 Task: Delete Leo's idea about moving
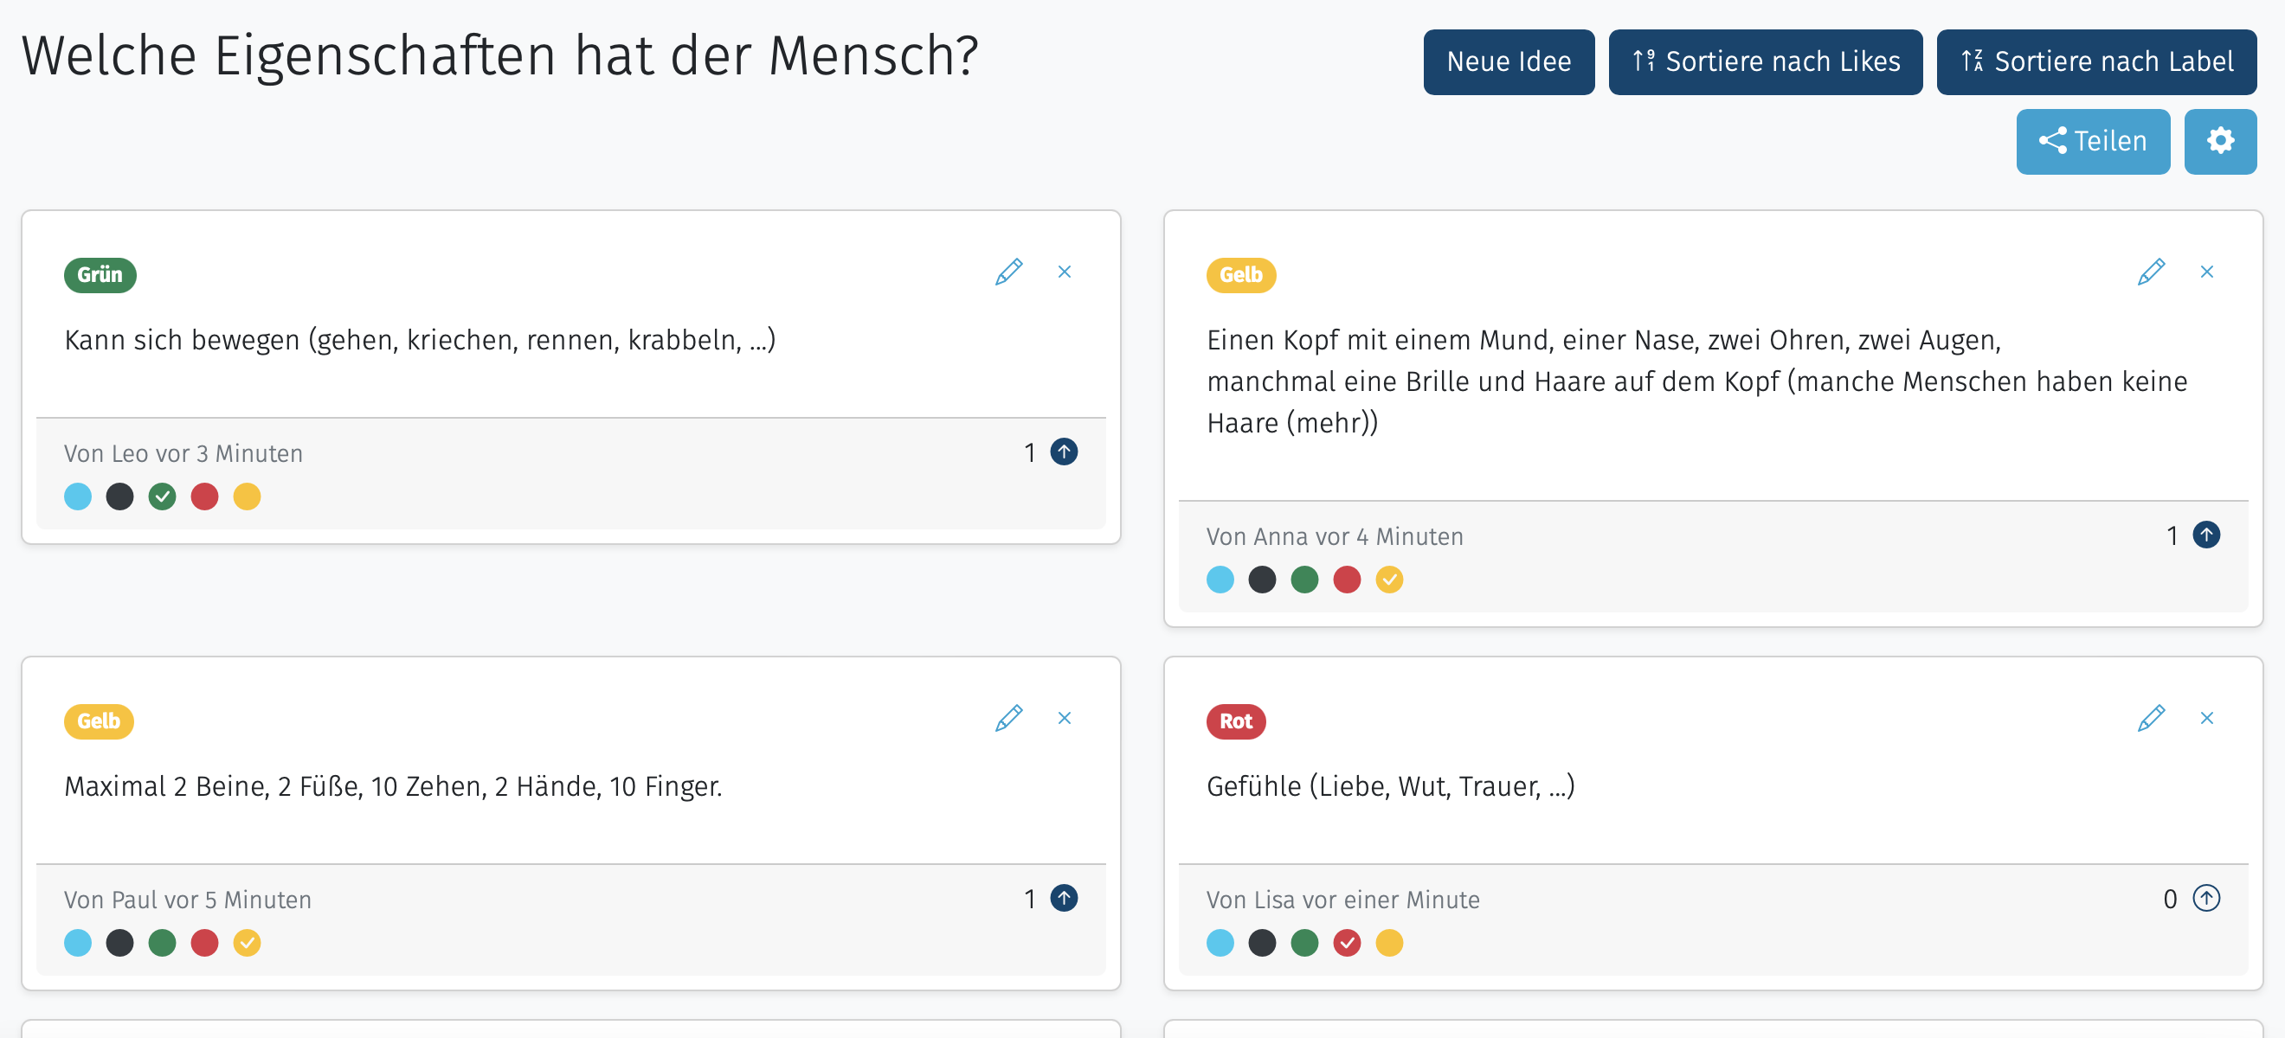coord(1065,272)
